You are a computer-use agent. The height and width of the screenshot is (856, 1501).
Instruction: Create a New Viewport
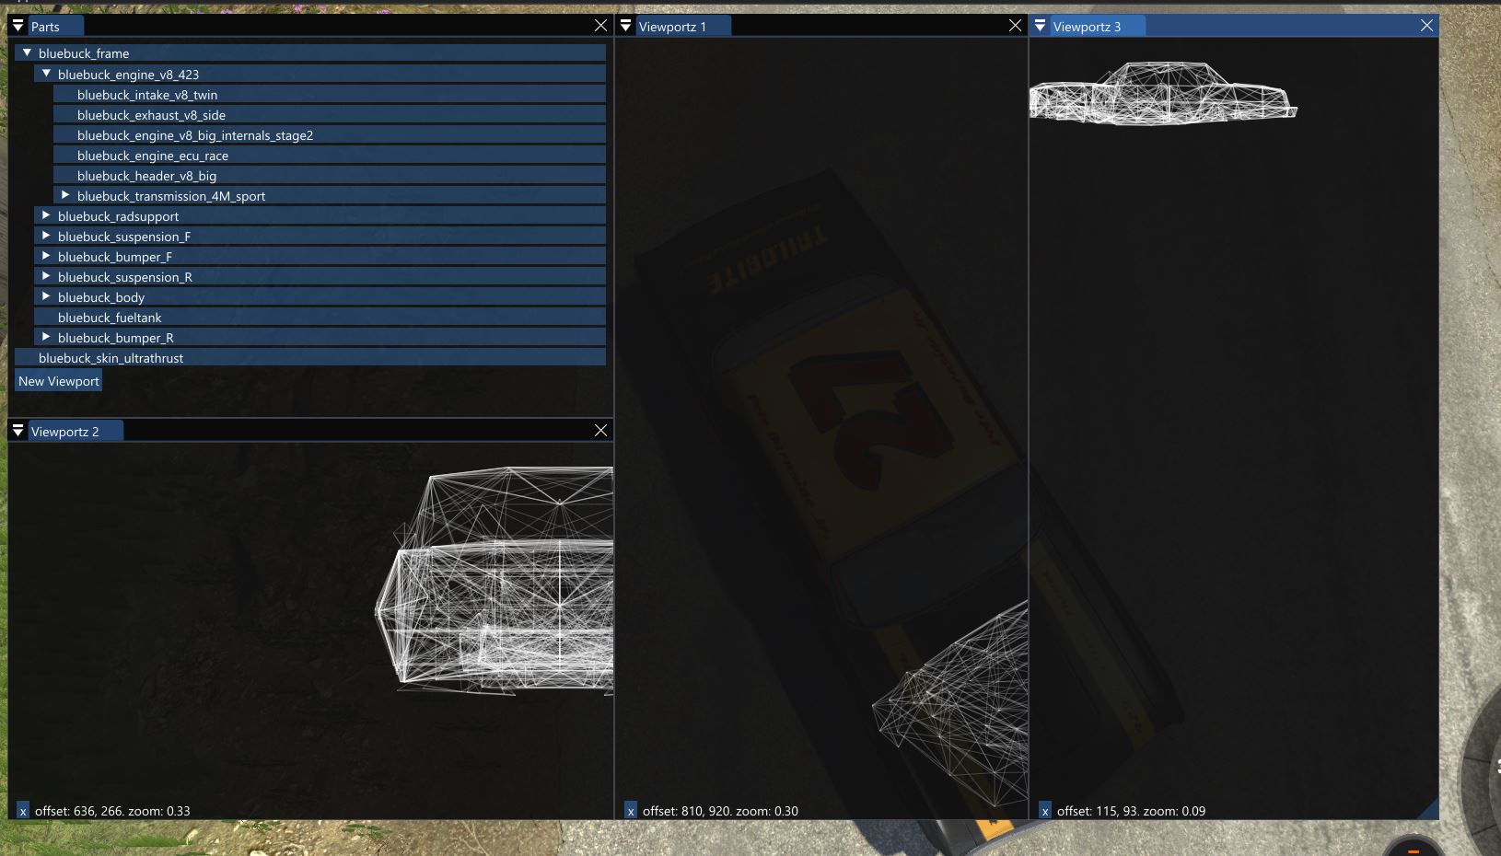[58, 381]
